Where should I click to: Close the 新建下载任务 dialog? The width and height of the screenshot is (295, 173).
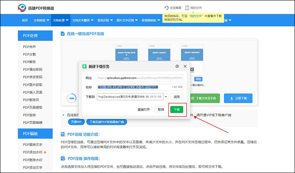185,66
